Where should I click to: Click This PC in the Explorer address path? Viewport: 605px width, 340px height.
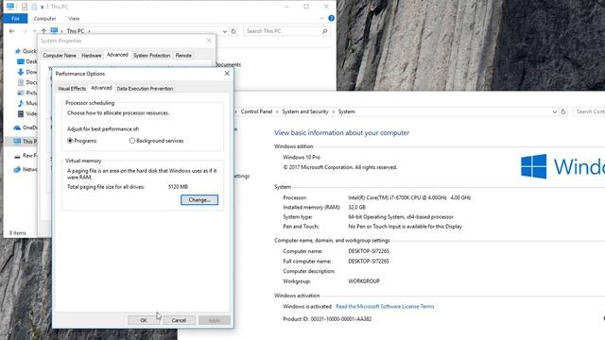(76, 31)
